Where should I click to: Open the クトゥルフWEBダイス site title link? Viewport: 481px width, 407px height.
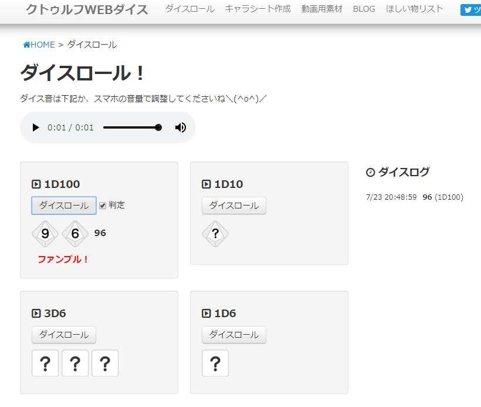click(x=87, y=9)
